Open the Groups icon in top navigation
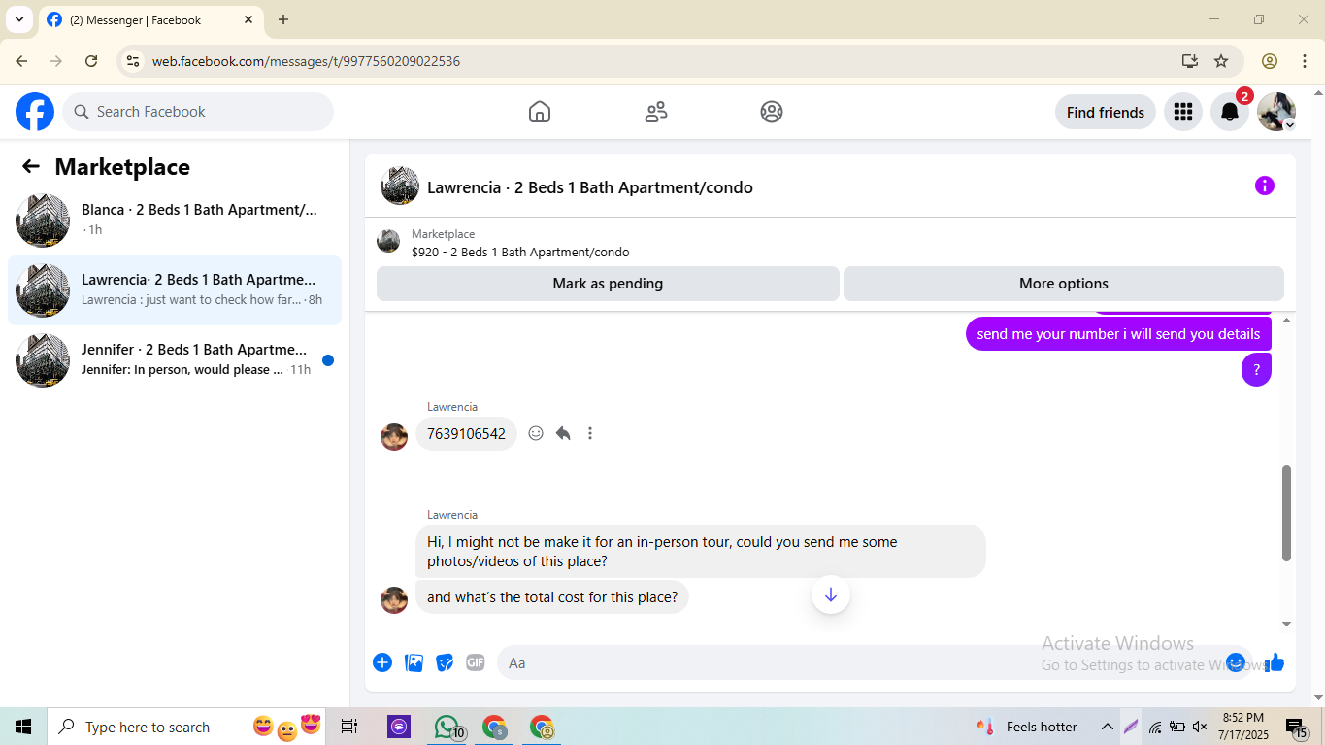 (x=772, y=112)
